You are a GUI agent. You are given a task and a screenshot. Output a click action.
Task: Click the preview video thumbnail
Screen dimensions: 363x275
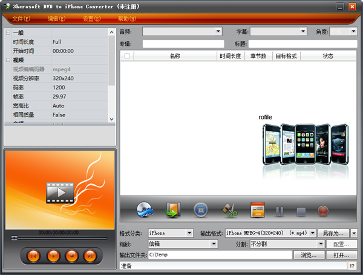tap(60, 190)
